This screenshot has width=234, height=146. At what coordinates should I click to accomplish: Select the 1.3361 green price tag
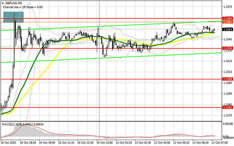(x=227, y=22)
